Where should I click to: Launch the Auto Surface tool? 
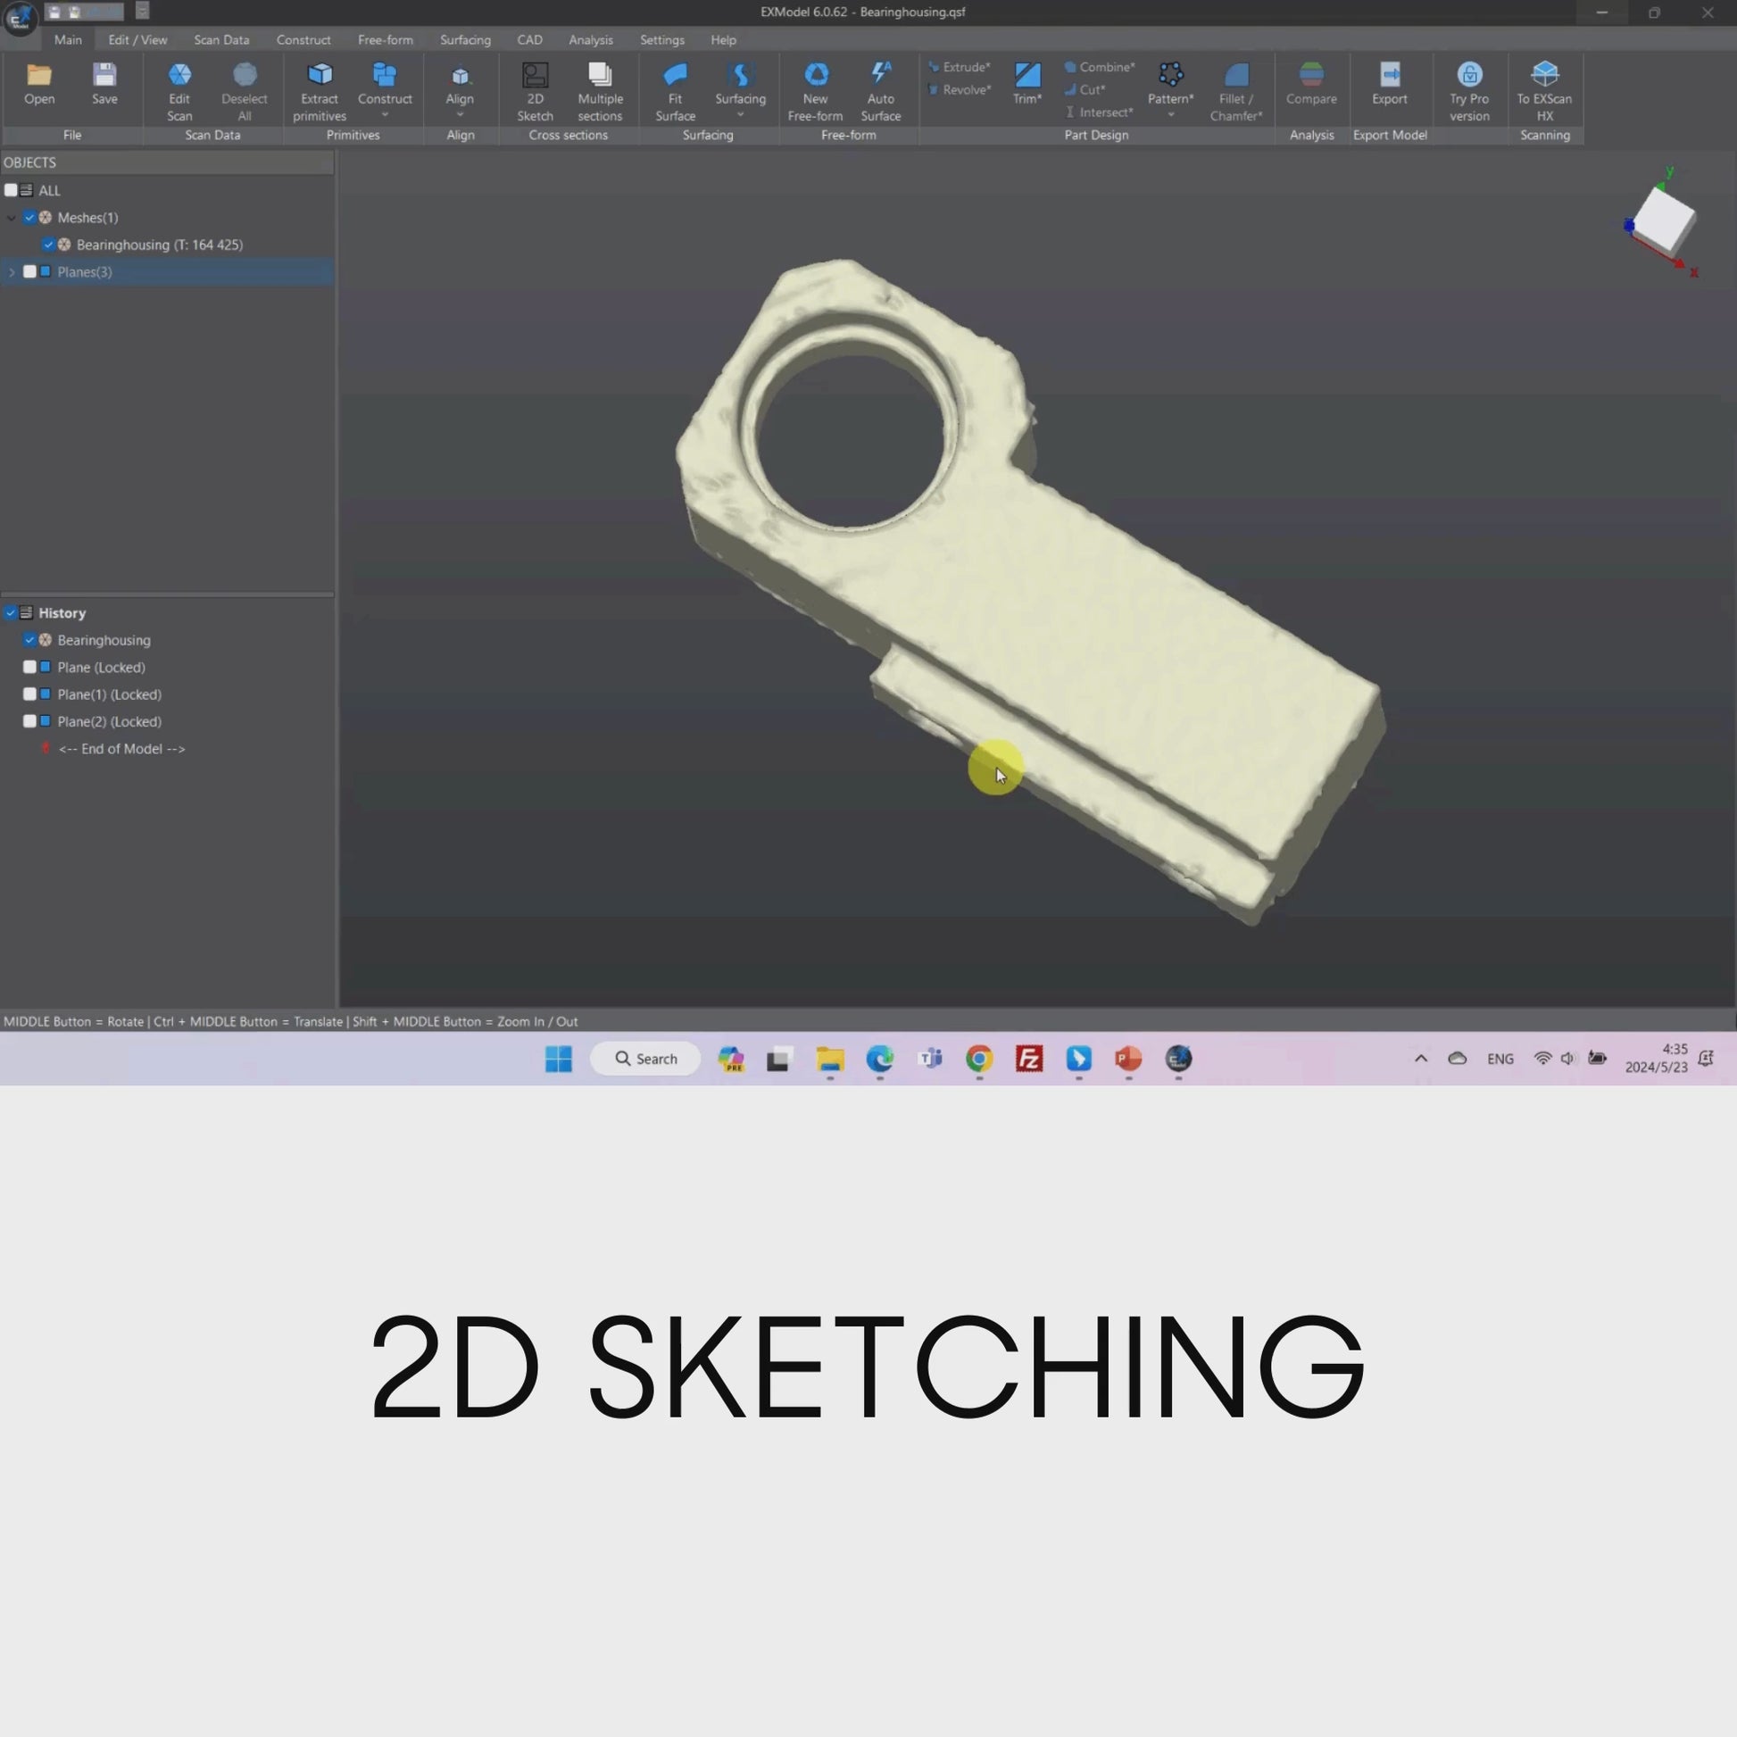pyautogui.click(x=880, y=76)
